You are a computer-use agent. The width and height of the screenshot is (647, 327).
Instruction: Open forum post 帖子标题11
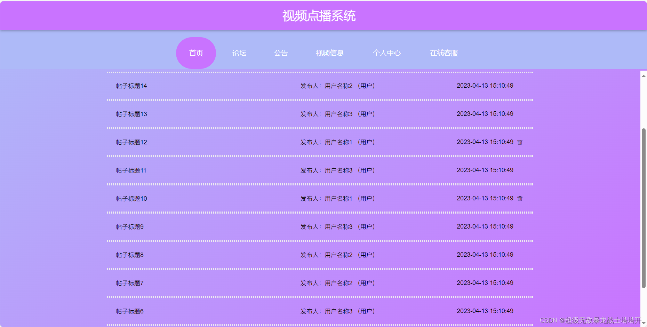[x=131, y=170]
